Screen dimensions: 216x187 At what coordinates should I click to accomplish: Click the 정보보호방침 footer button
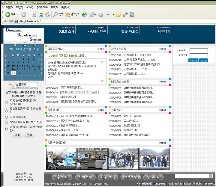tap(130, 177)
